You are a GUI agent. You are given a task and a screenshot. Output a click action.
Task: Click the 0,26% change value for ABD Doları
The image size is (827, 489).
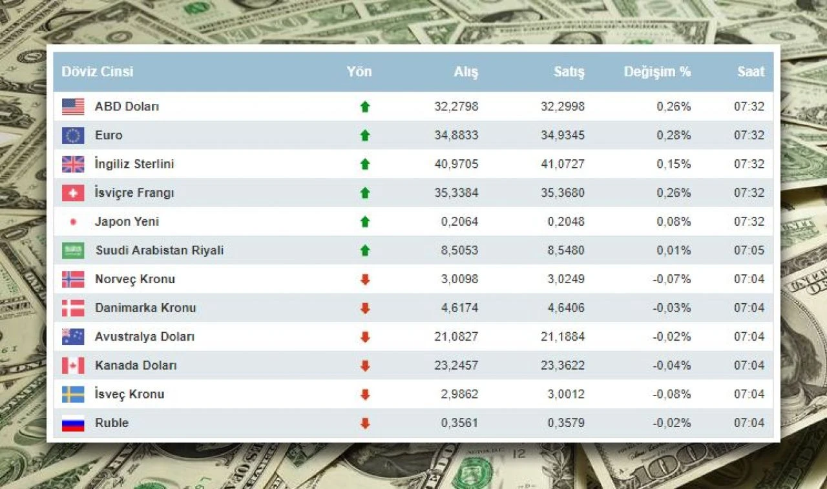[674, 106]
